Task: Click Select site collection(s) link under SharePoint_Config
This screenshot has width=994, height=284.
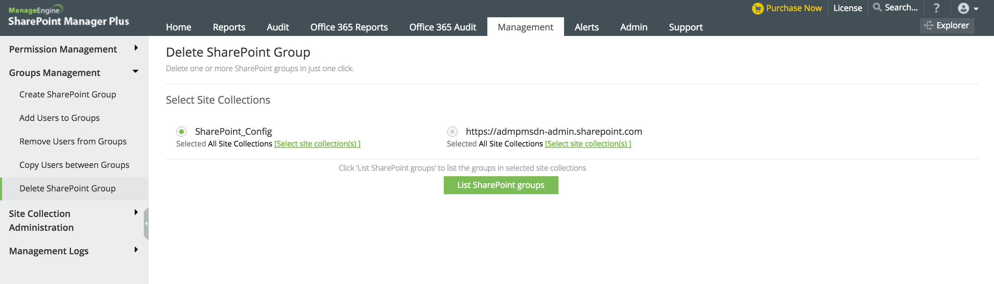Action: 317,144
